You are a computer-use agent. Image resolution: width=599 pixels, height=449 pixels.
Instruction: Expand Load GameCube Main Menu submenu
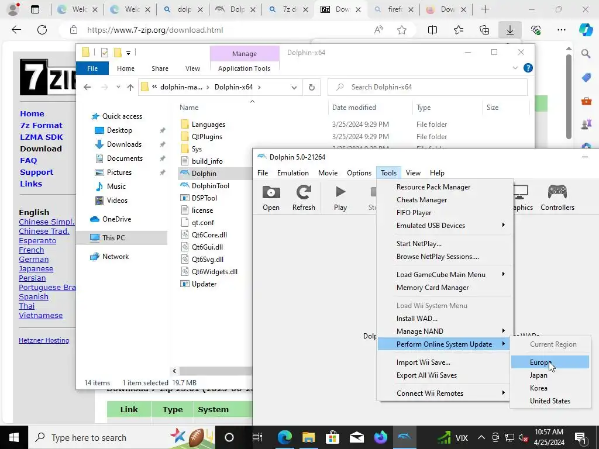[444, 275]
